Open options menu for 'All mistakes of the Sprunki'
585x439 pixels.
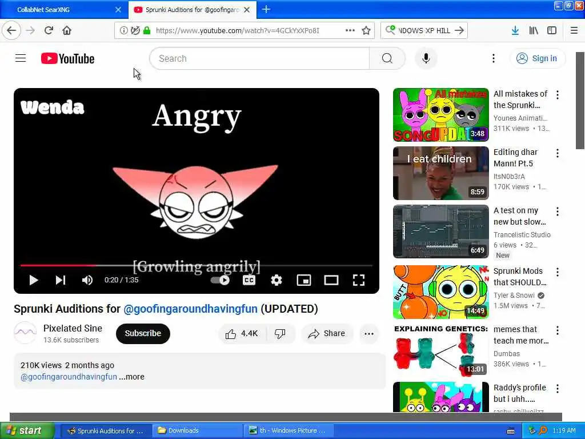(x=558, y=95)
